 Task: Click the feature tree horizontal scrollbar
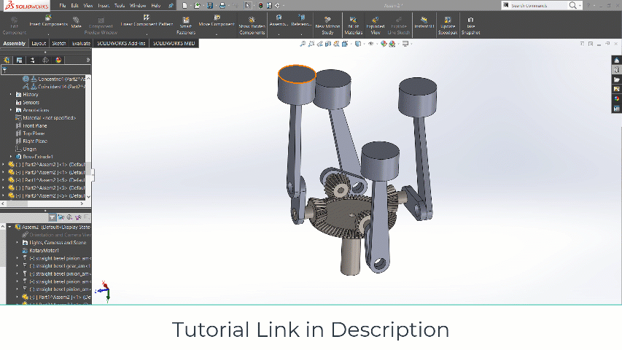point(42,203)
